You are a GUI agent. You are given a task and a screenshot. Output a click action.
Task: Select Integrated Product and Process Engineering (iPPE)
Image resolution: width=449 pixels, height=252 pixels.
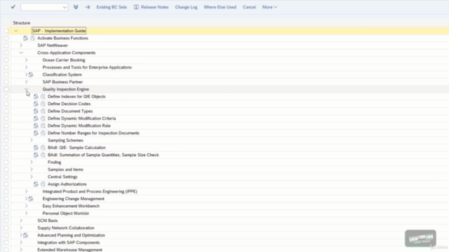click(90, 191)
